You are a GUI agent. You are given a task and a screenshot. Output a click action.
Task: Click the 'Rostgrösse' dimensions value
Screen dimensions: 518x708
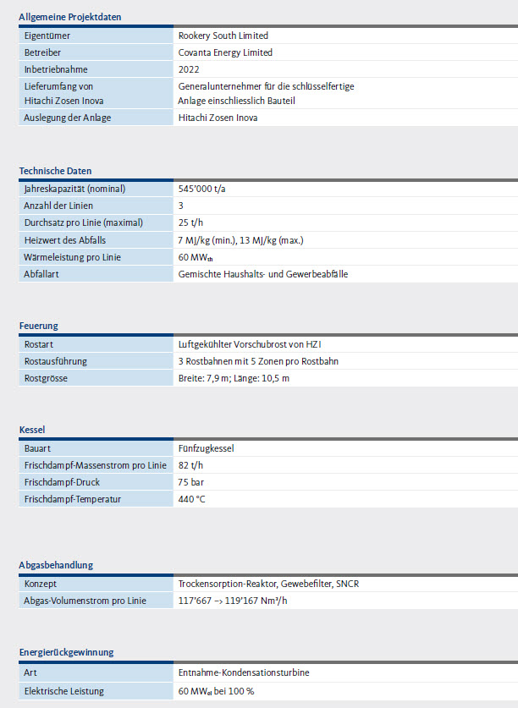[234, 378]
